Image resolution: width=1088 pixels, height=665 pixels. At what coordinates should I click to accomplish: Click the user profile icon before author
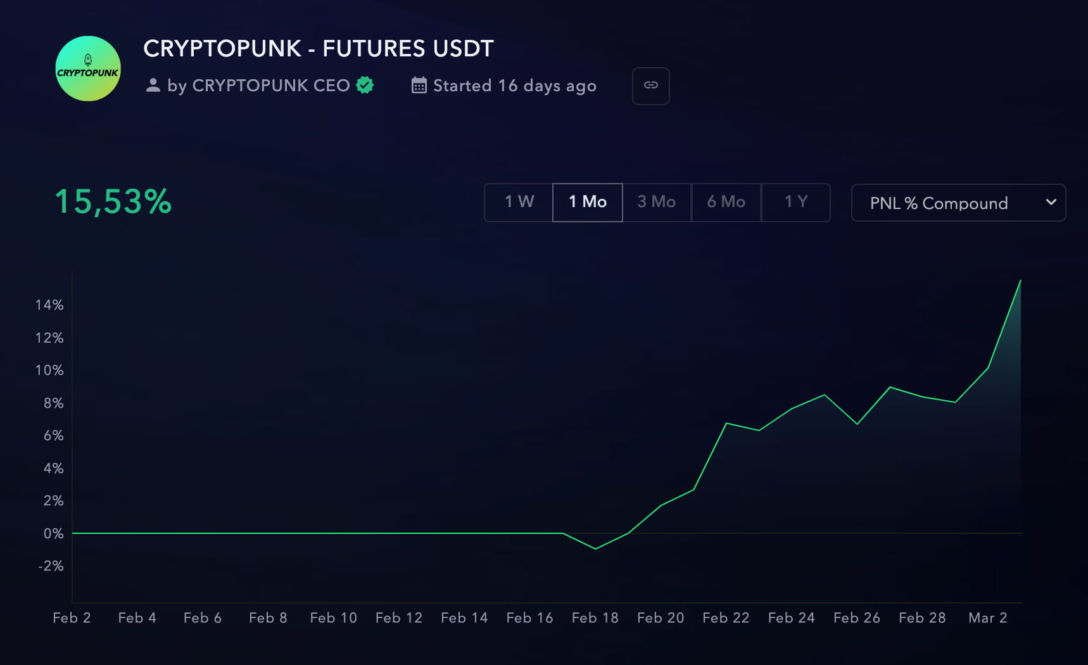click(153, 85)
